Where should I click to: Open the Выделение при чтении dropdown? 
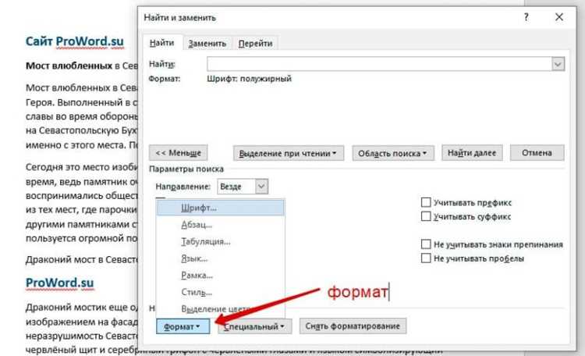289,153
